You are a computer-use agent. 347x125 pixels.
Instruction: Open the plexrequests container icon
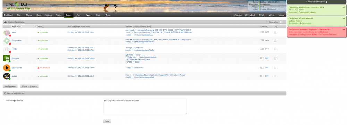(x=7, y=68)
